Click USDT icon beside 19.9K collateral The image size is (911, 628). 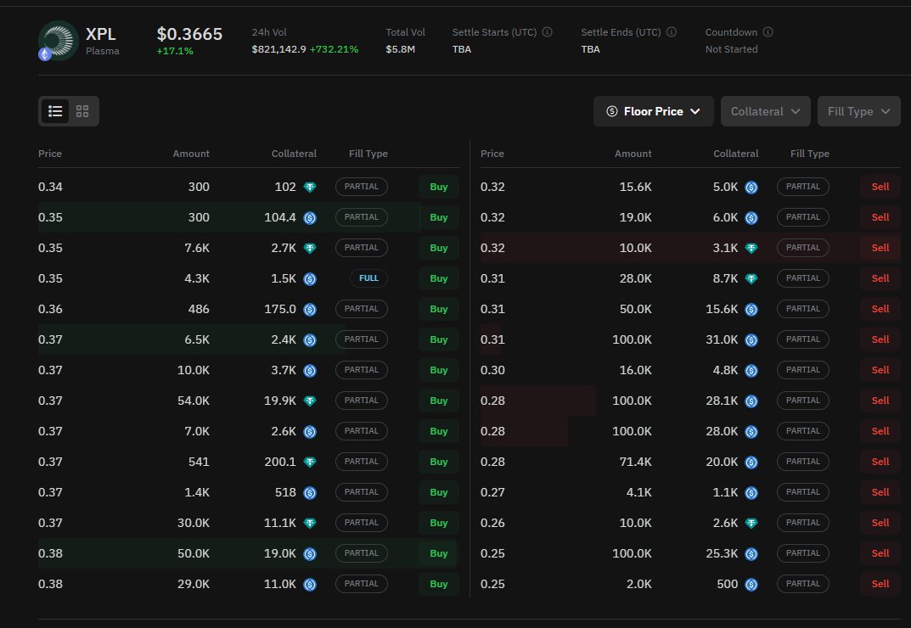click(x=310, y=401)
